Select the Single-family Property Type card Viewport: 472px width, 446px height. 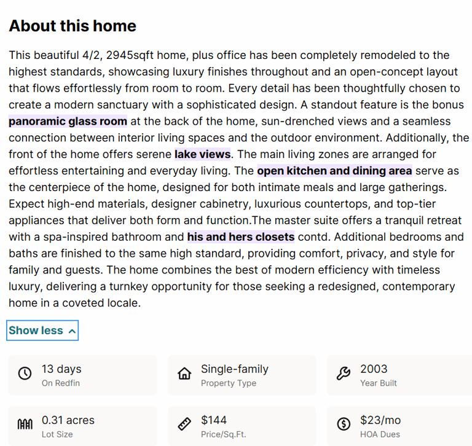[x=242, y=375]
